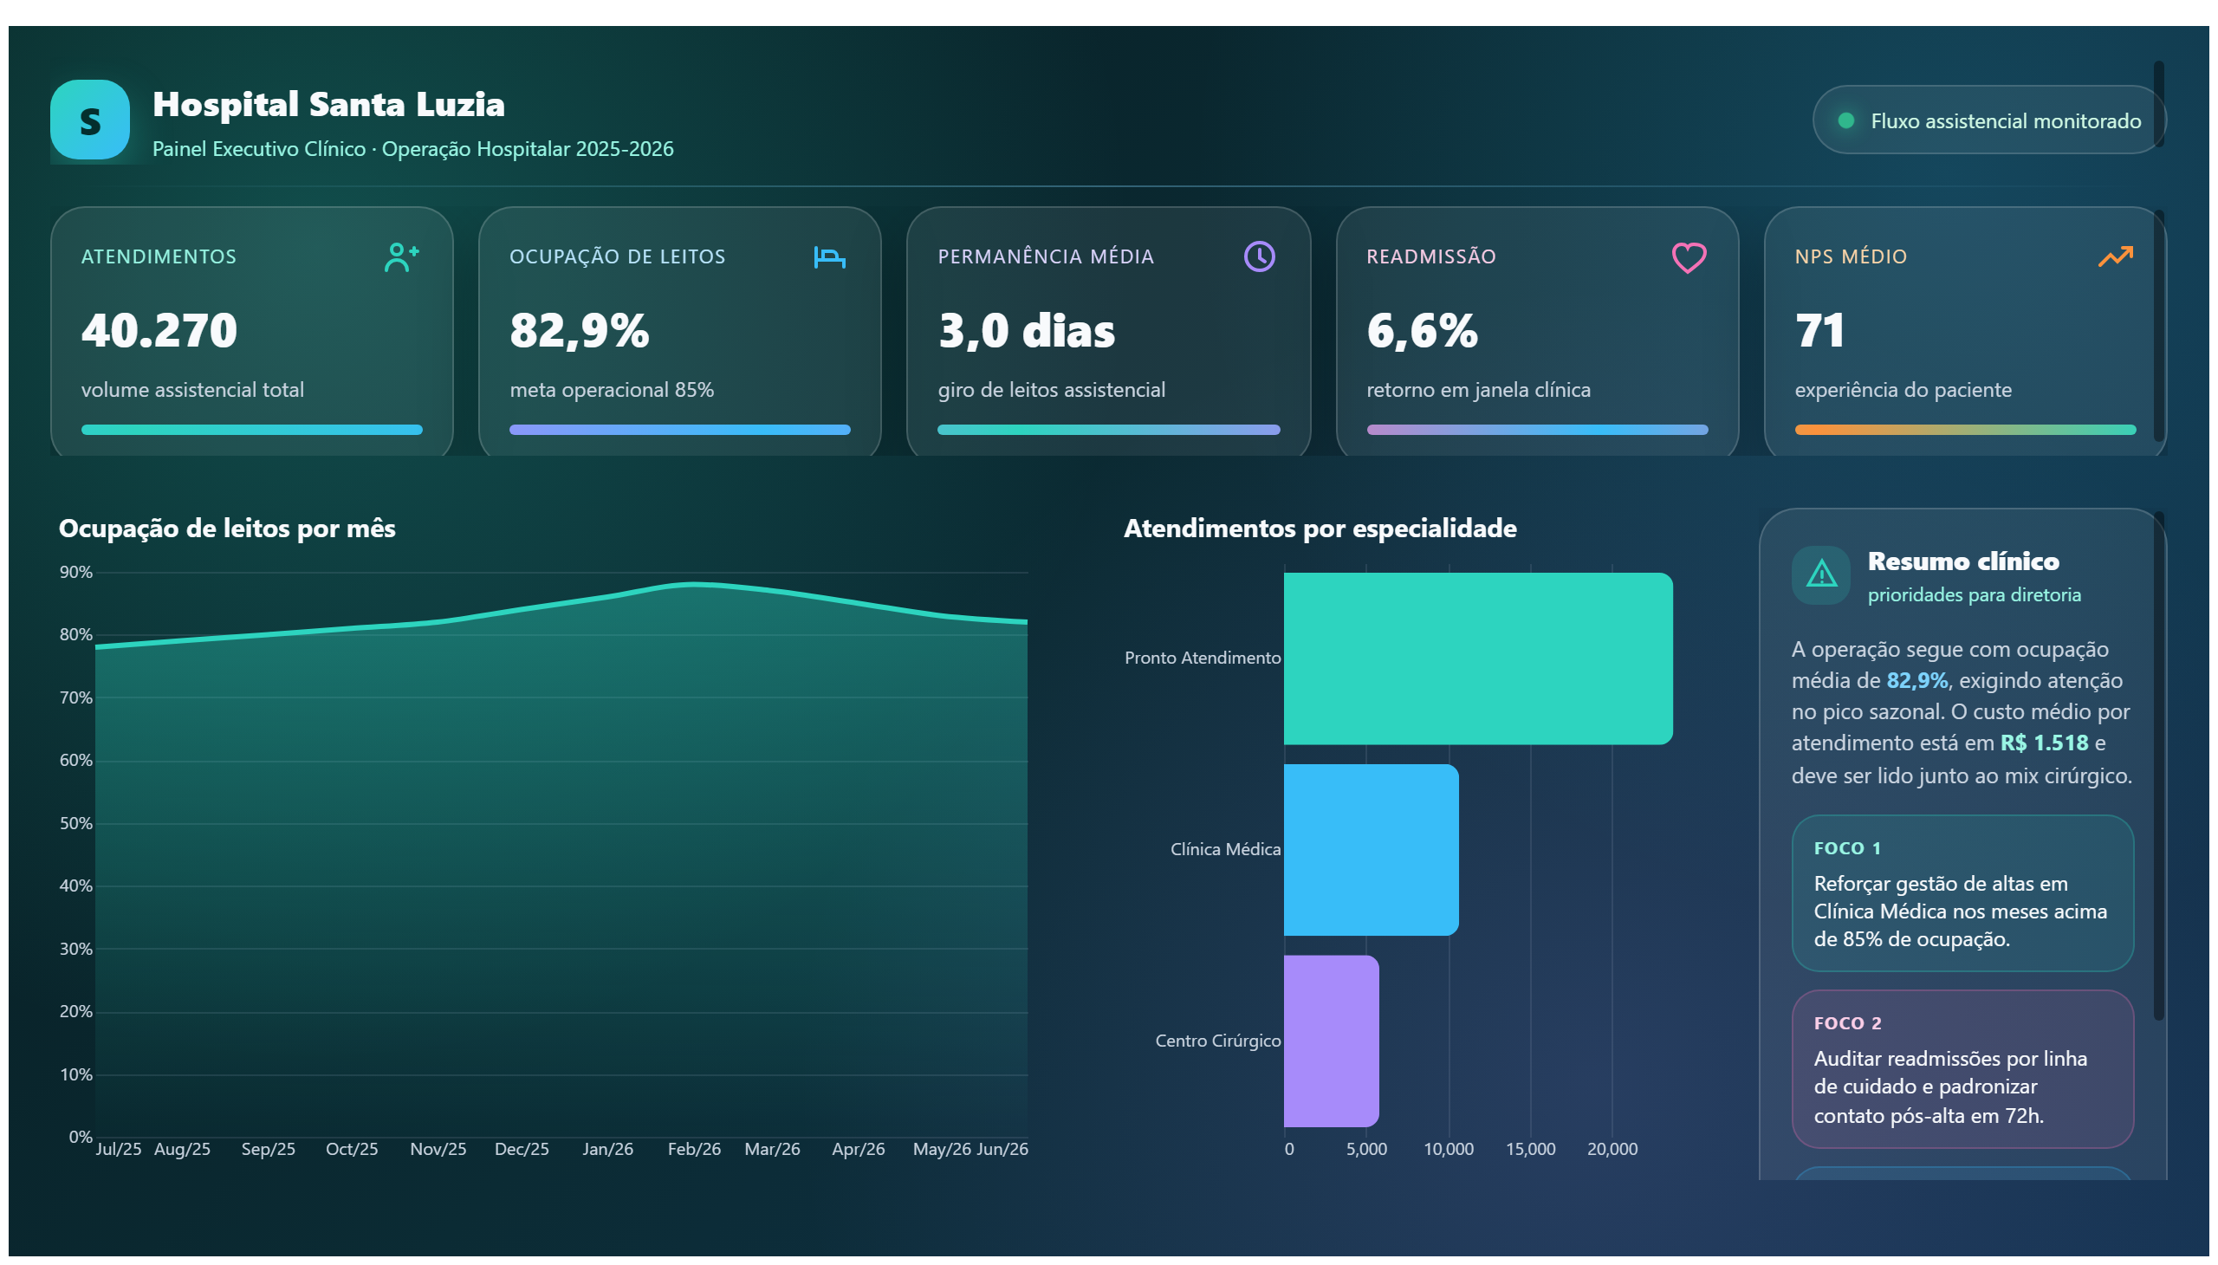
Task: Click the trending arrow icon in NPS Médio
Action: click(x=2115, y=256)
